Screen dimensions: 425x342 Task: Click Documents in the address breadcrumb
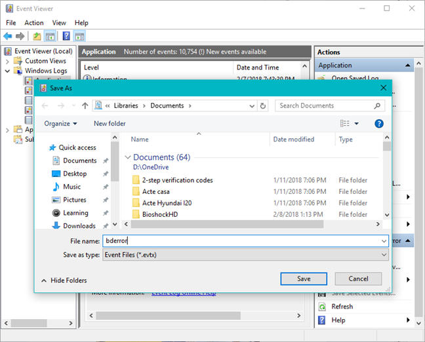(167, 105)
